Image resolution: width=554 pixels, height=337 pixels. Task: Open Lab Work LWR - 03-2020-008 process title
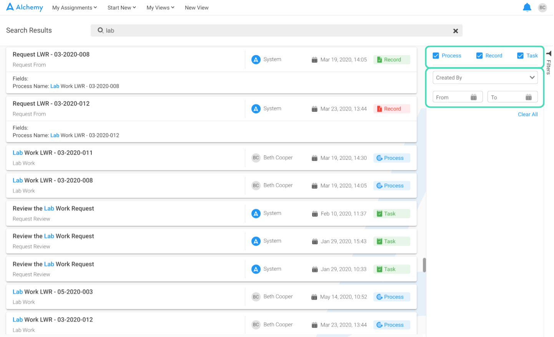coord(53,180)
